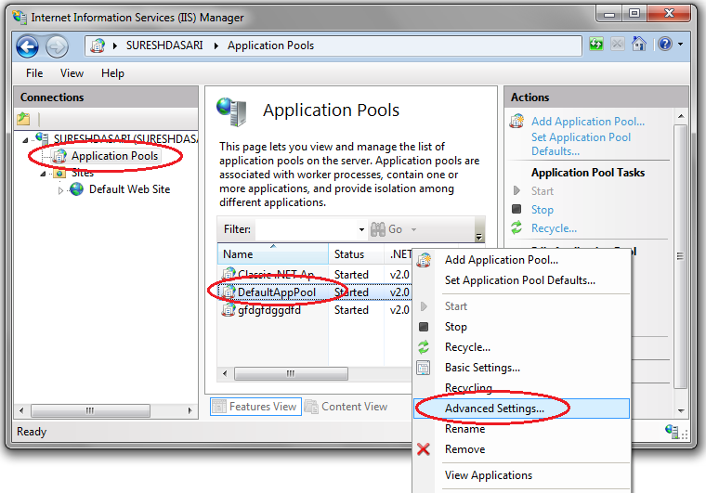This screenshot has width=706, height=493.
Task: Select Application Pools in Connections tree
Action: 114,156
